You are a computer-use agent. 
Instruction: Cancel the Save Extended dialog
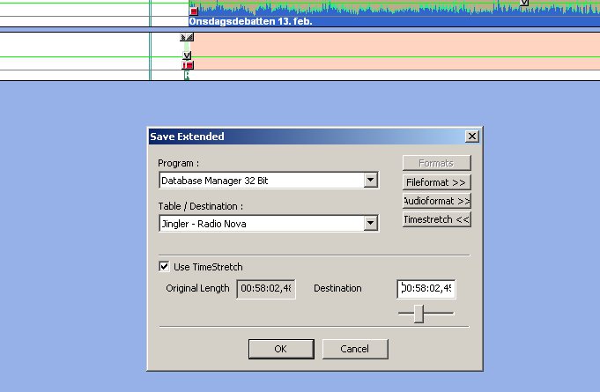pyautogui.click(x=355, y=349)
